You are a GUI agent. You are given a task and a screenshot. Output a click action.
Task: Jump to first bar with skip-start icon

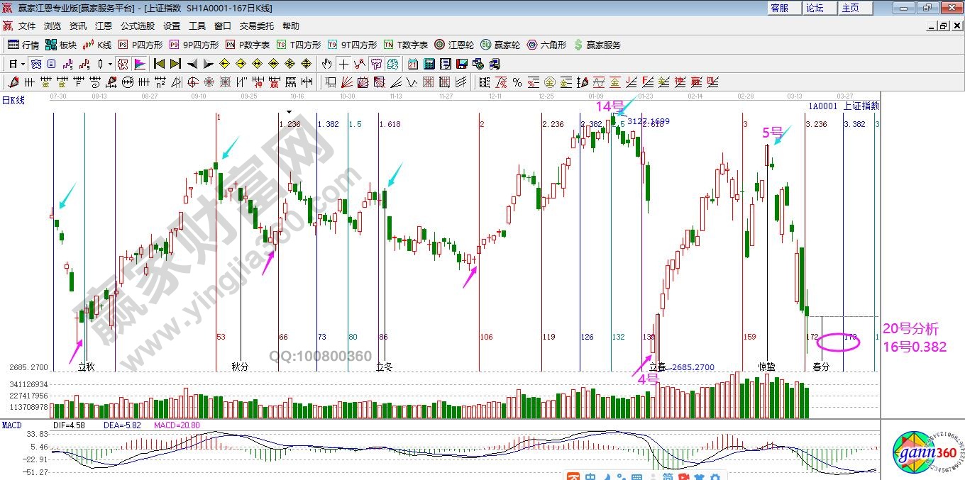(160, 64)
